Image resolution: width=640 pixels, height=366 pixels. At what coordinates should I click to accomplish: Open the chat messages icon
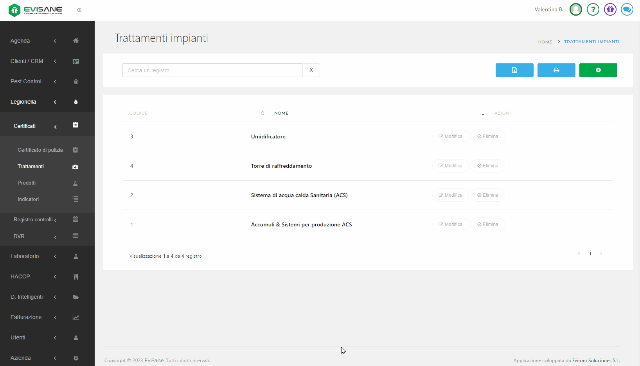coord(627,9)
